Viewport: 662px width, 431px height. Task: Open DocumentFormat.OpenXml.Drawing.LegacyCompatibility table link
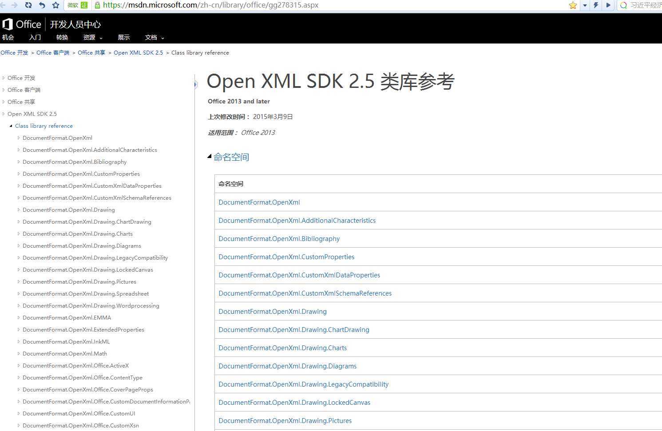point(304,384)
